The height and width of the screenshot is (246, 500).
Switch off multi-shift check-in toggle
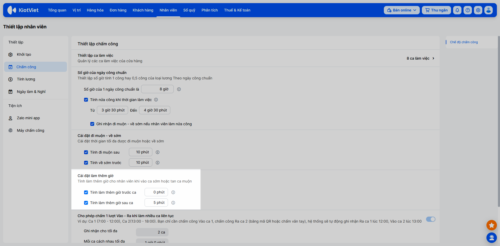coord(431,219)
